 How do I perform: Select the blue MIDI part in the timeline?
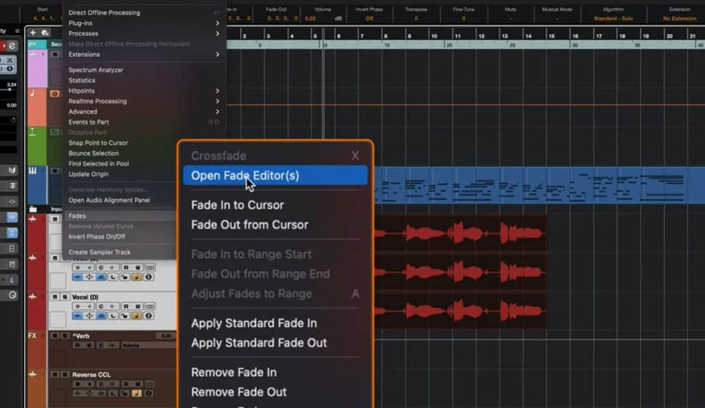pos(540,185)
